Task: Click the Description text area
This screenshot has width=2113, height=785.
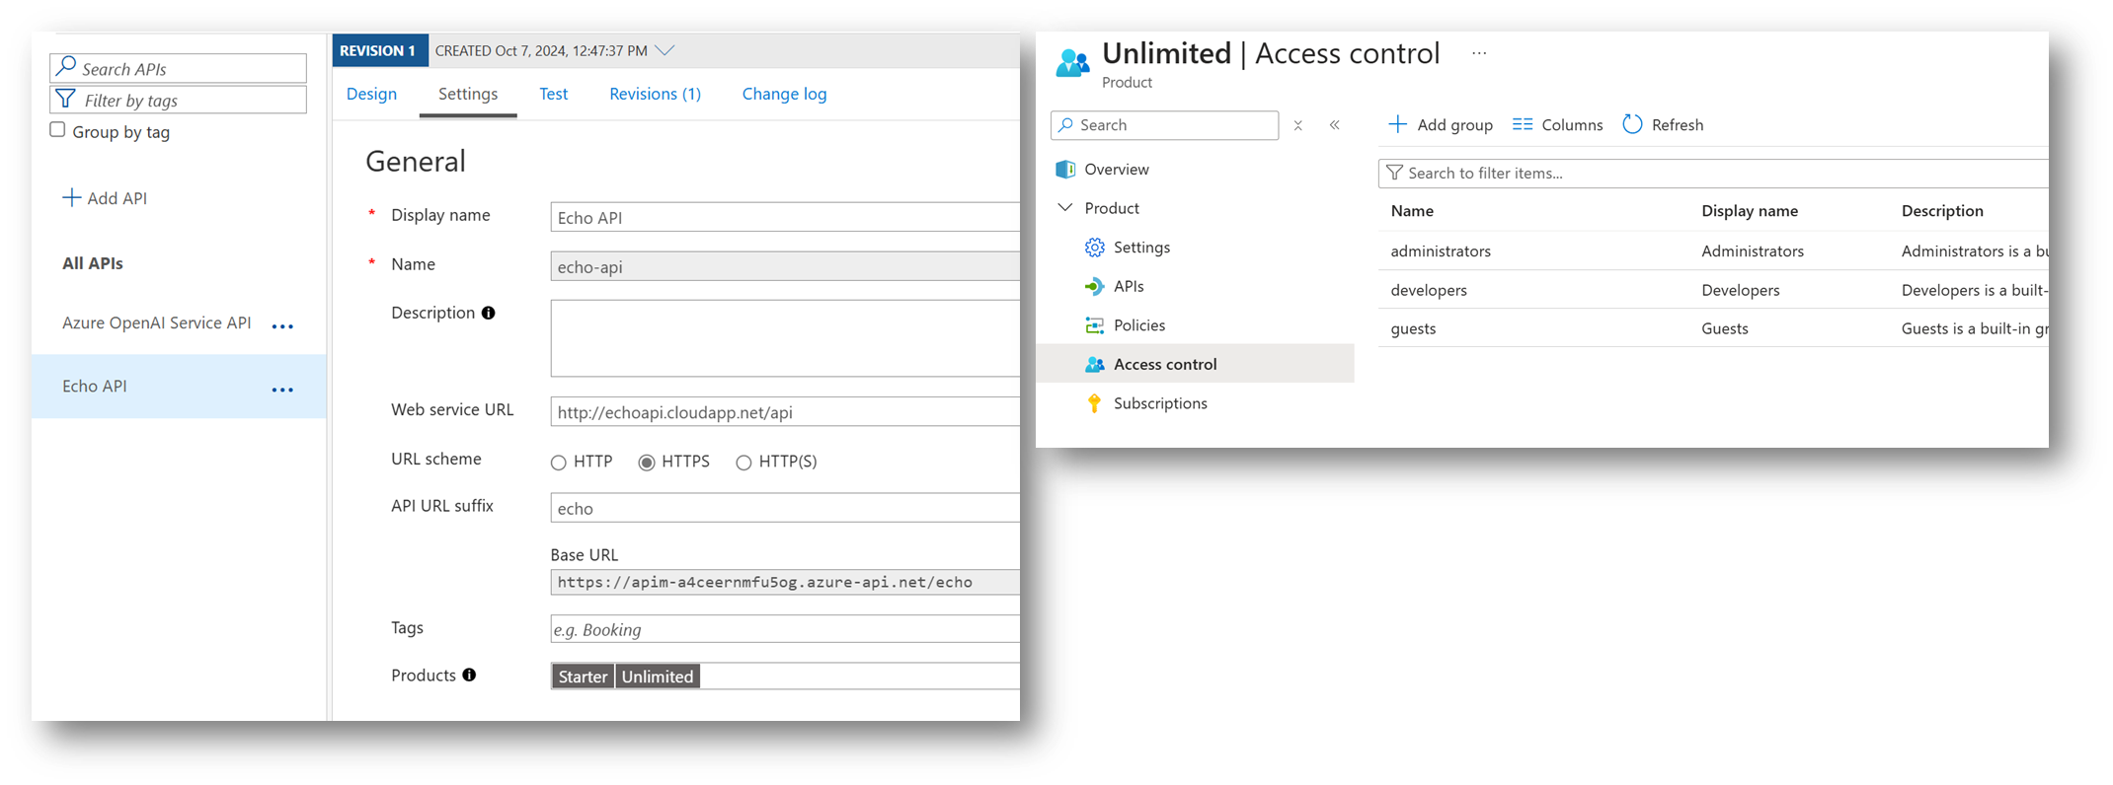Action: (x=785, y=338)
